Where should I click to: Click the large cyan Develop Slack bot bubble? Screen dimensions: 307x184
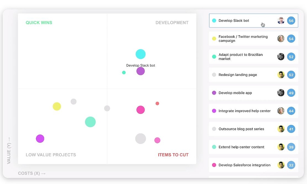point(141,54)
